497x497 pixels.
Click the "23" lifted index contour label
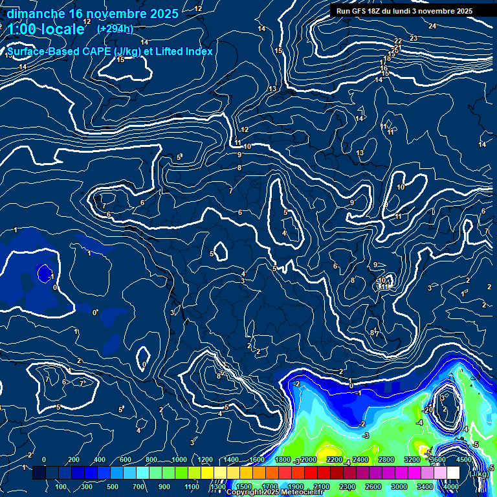[414, 38]
